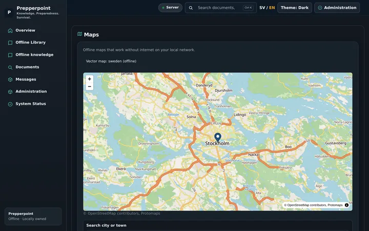Switch language to SV
The width and height of the screenshot is (369, 231).
pos(262,8)
